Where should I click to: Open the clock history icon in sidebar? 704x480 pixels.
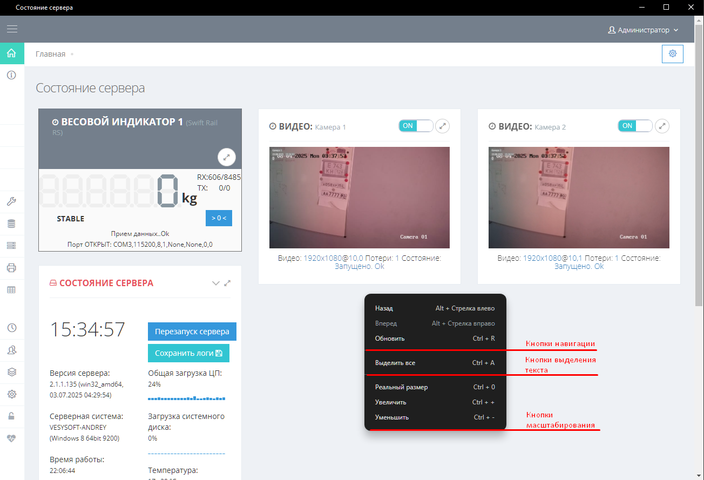(x=11, y=328)
